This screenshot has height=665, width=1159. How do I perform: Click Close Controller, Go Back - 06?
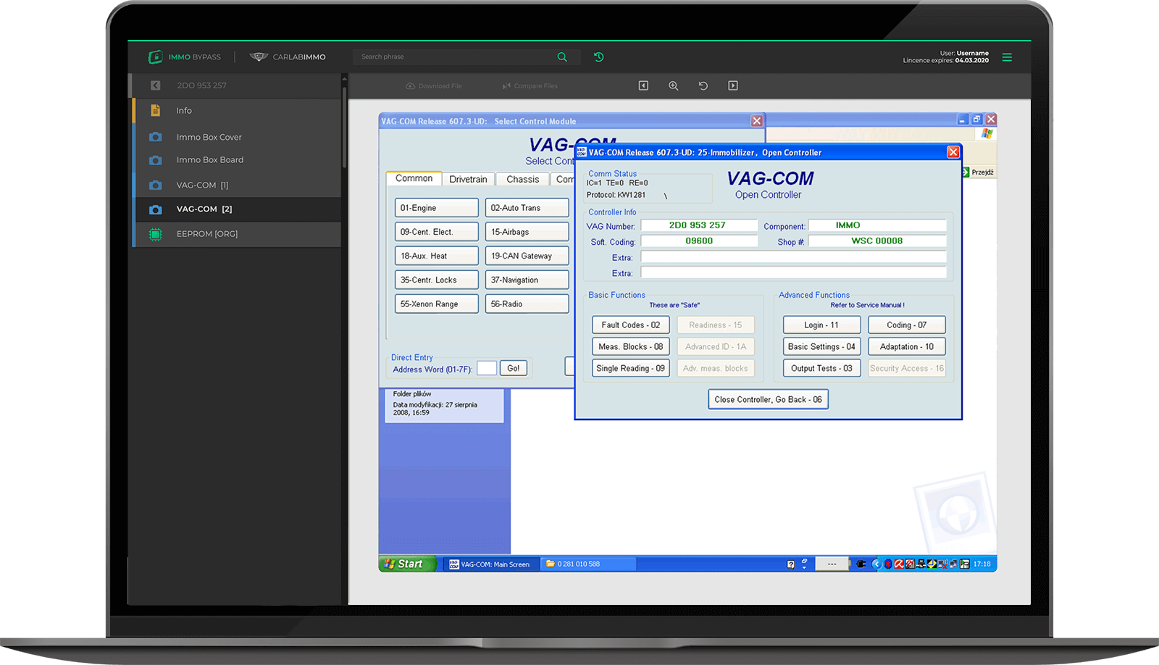768,399
